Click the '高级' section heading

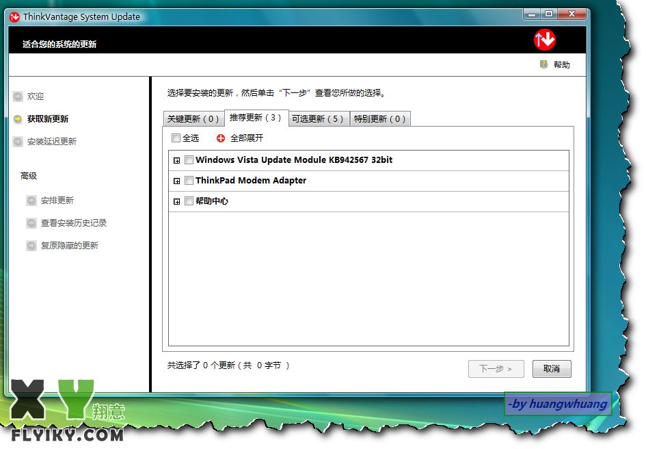[x=29, y=176]
